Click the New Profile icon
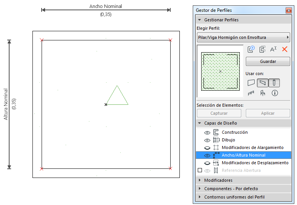 point(251,49)
